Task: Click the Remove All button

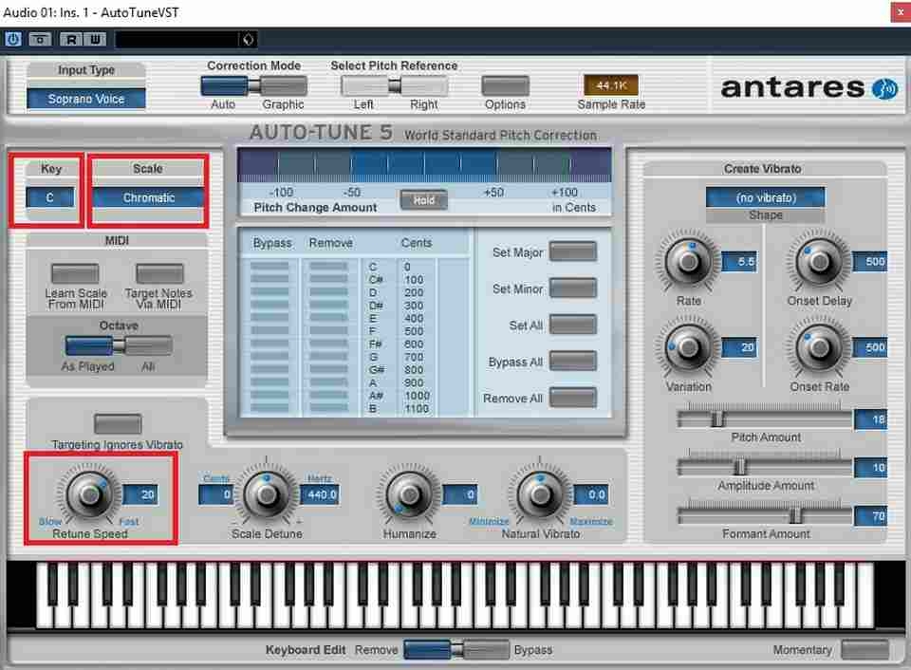Action: click(573, 398)
